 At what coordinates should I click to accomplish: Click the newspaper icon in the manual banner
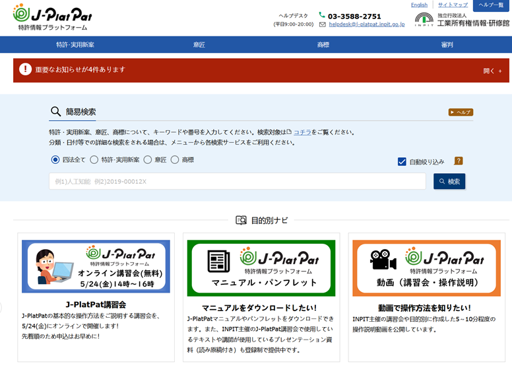(x=219, y=261)
